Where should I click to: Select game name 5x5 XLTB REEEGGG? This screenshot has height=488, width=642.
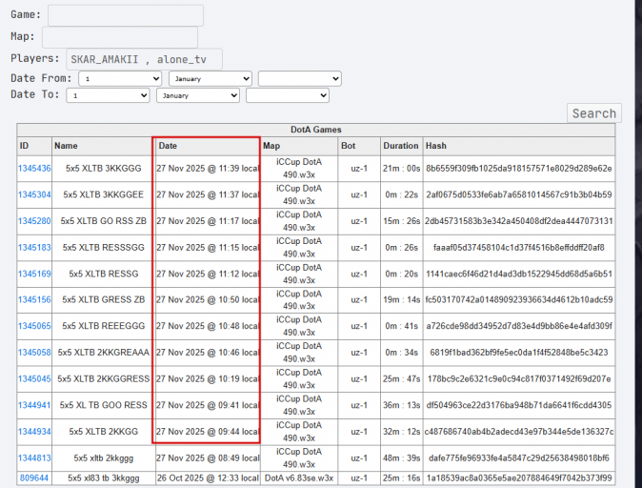[x=104, y=326]
